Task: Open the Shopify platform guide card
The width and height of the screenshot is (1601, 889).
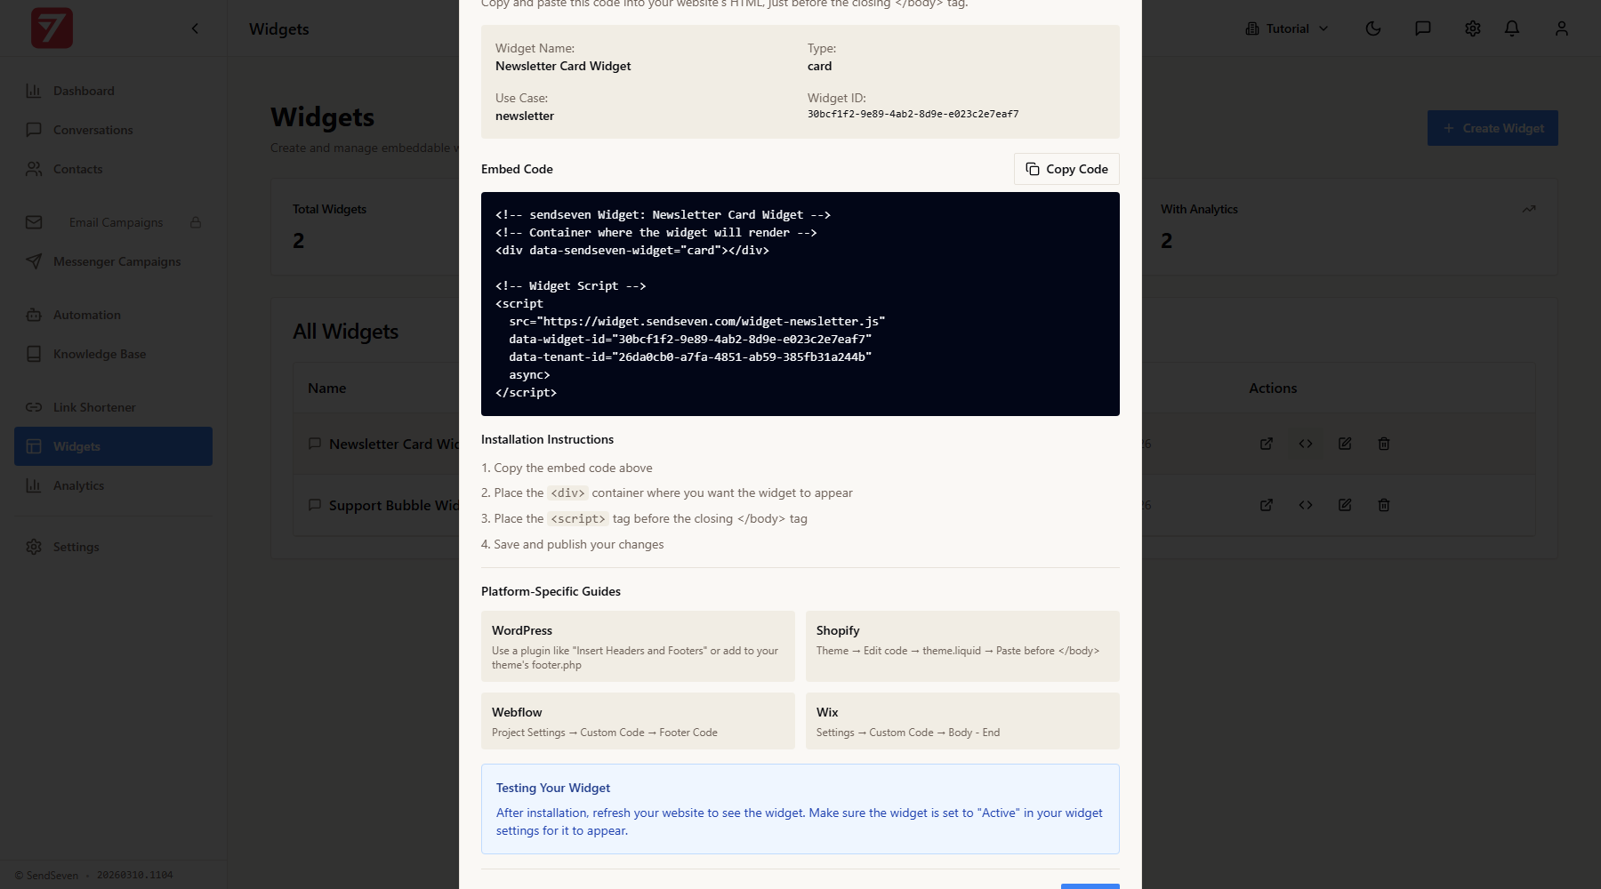Action: point(962,646)
